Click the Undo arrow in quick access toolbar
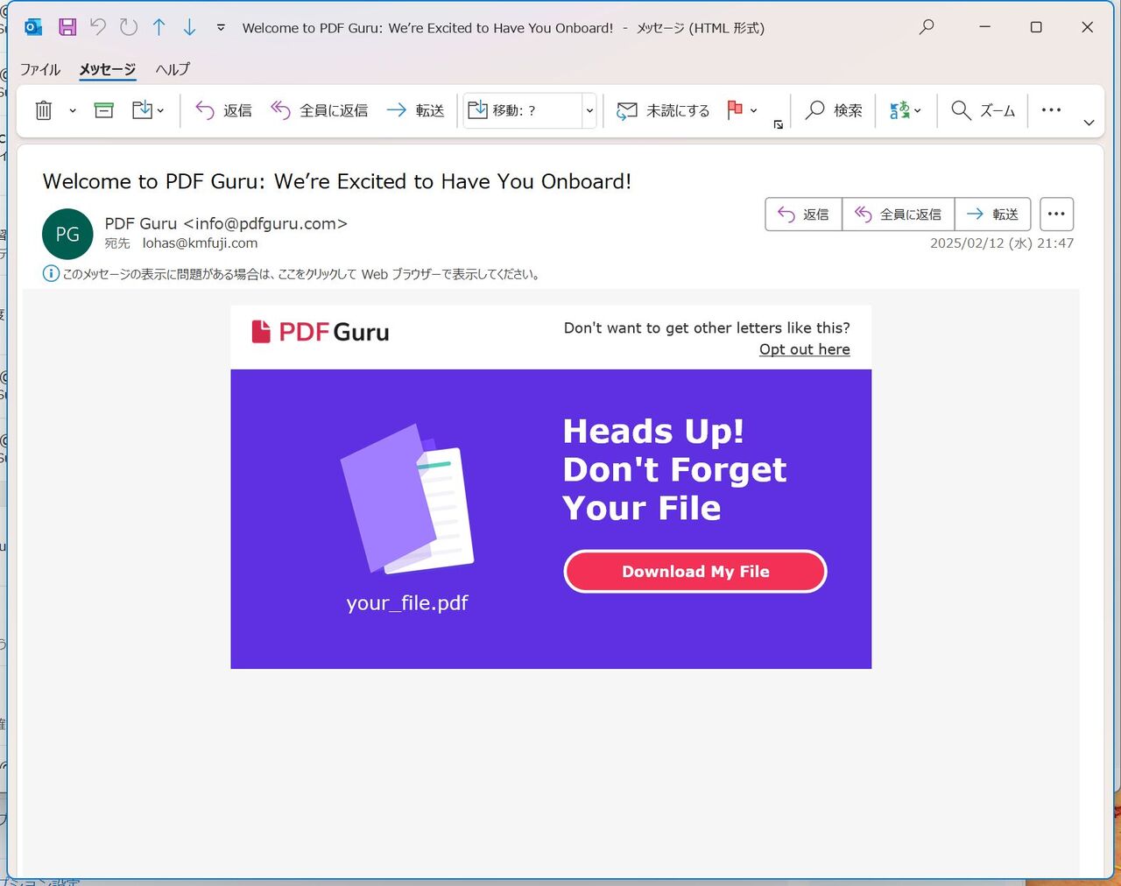1121x886 pixels. (98, 27)
